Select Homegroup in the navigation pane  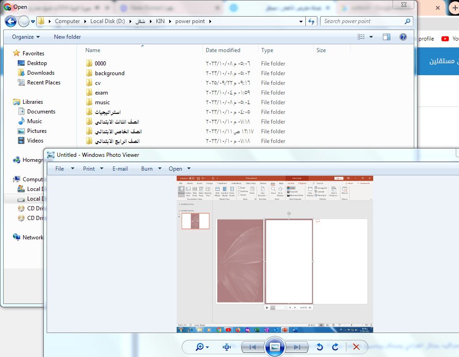(29, 160)
